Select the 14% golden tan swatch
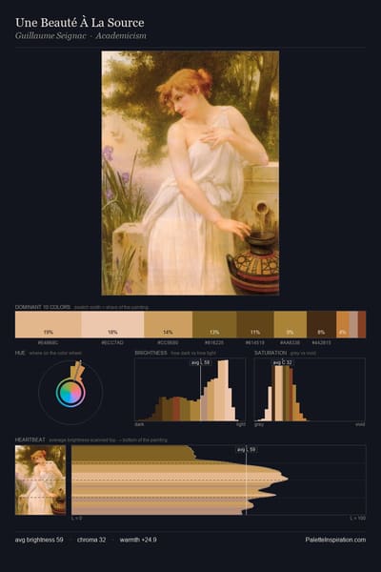Image resolution: width=381 pixels, height=572 pixels. [x=168, y=324]
